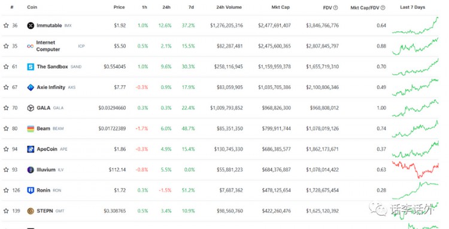Sort table by 24h Volume column
This screenshot has height=229, width=449.
point(229,7)
